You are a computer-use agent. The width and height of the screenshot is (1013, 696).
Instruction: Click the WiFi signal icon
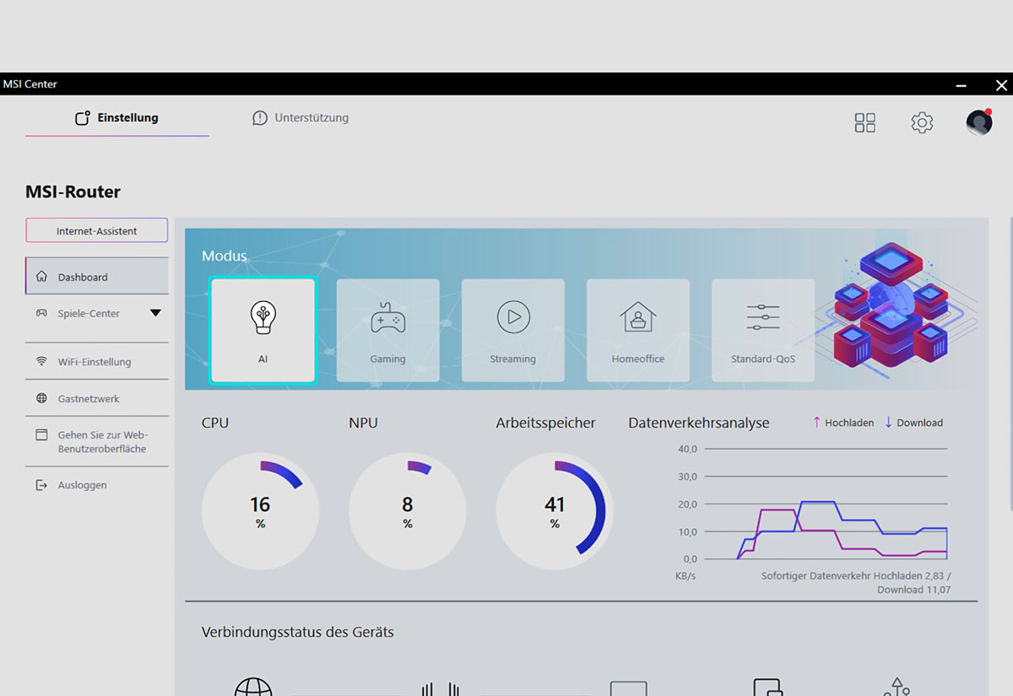41,361
